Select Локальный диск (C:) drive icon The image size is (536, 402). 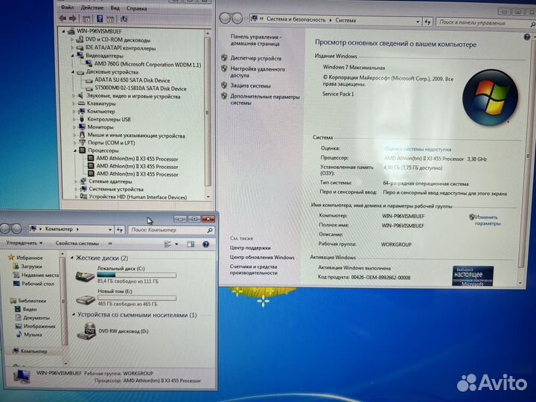[x=85, y=275]
